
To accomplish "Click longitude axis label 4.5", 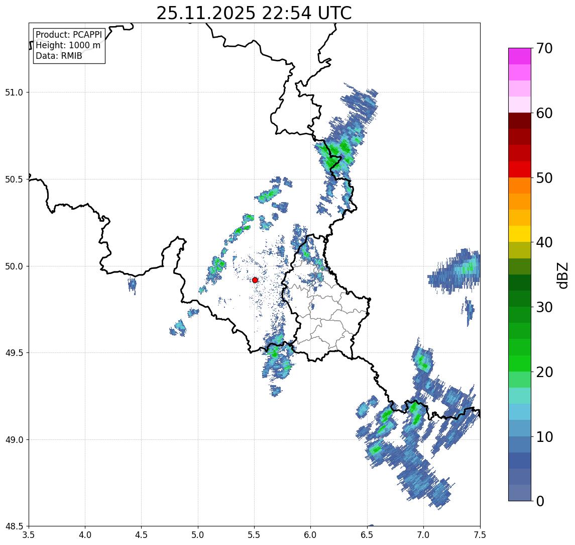I will tap(142, 535).
